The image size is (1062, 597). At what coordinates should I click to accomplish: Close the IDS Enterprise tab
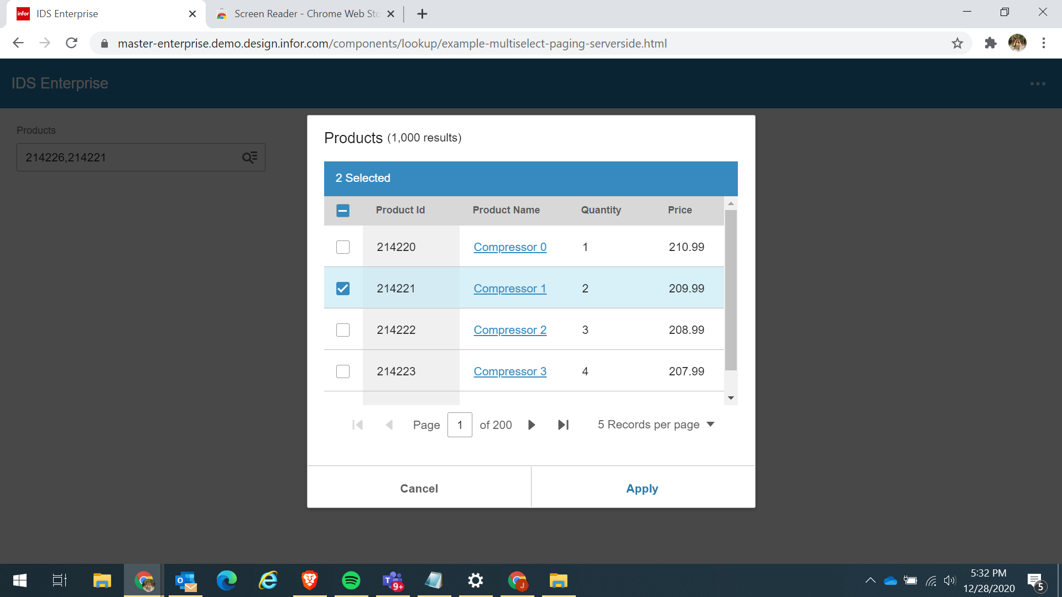point(192,14)
